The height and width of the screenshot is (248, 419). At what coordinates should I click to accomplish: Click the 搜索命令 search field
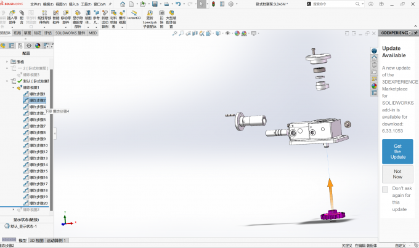[x=333, y=4]
